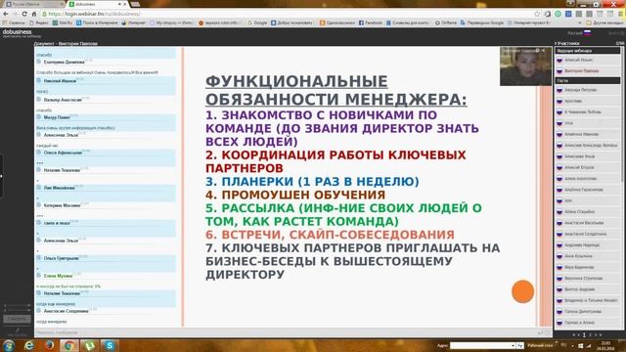Select participant Анна Кузьмина
This screenshot has height=352, width=626.
tap(578, 256)
